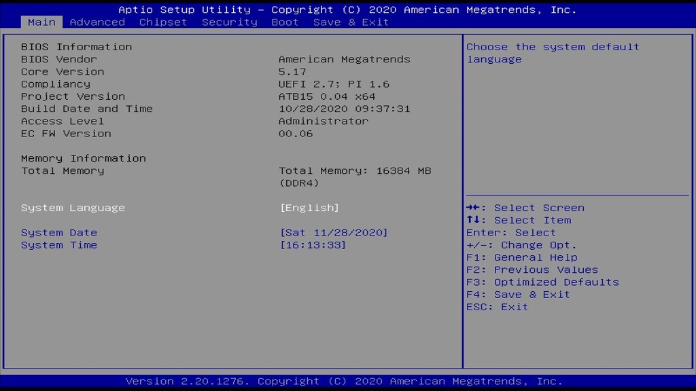Select the Boot tab
696x391 pixels.
click(285, 22)
